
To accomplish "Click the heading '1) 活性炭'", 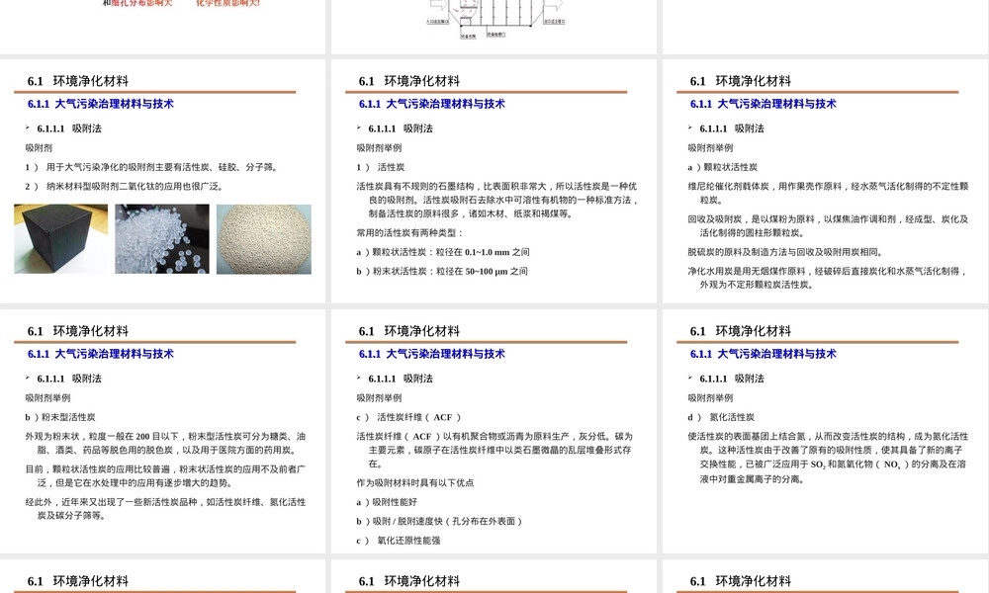I will [381, 167].
